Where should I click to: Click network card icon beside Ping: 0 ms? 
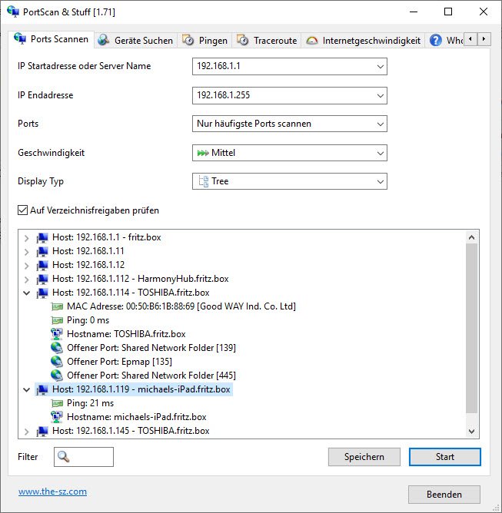coord(58,321)
